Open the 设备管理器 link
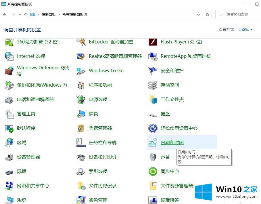 pos(28,157)
